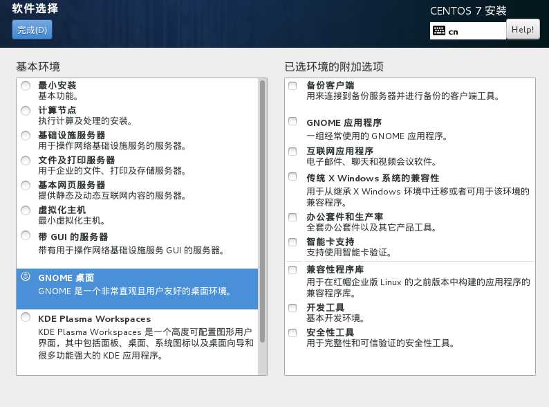Image resolution: width=549 pixels, height=407 pixels.
Task: Tick the 互联网应用程序 checkbox
Action: click(292, 152)
